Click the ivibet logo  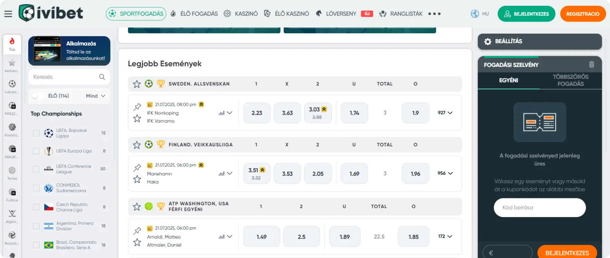pyautogui.click(x=51, y=13)
